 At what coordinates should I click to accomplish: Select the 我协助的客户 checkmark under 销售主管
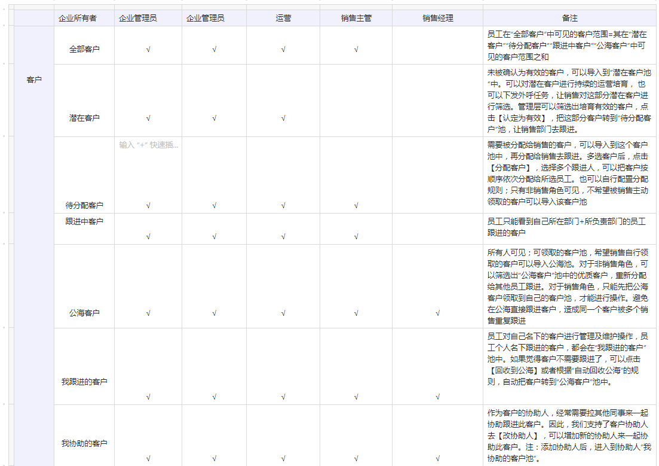point(356,458)
